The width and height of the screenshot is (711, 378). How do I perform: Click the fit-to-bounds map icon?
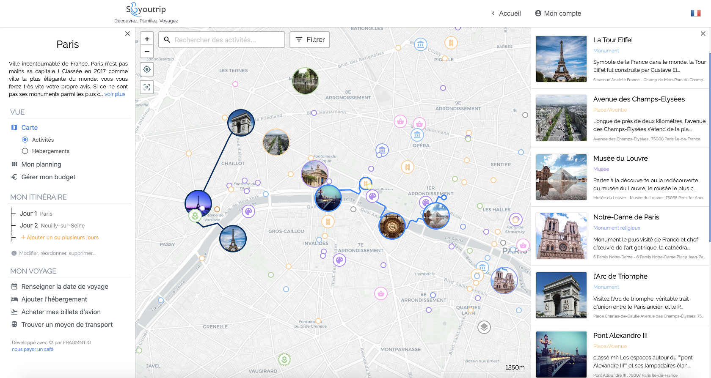pos(147,87)
